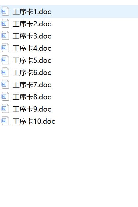Screen dimensions: 138x207
Task: Select the file name 工序卡7.doc
Action: tap(32, 85)
